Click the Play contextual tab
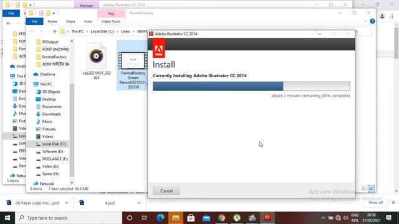 tap(111, 14)
